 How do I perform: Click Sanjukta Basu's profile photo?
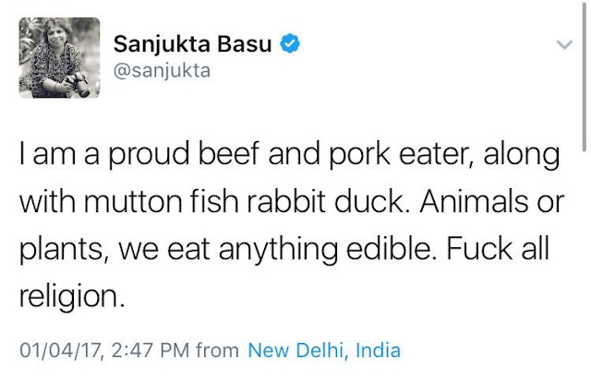pos(58,59)
